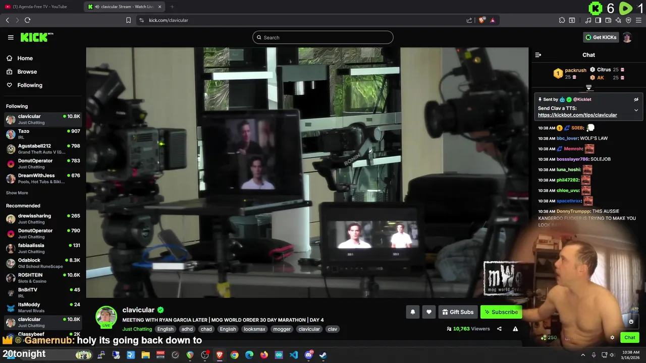Viewport: 646px width, 363px height.
Task: Open the emote picker smiley icon
Action: point(631,322)
